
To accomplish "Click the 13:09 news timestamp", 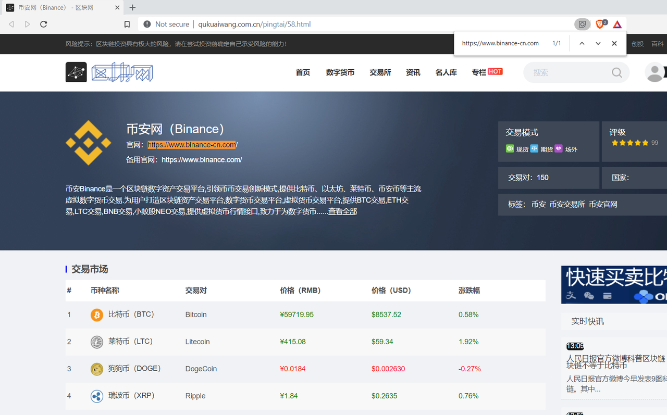I will tap(575, 346).
